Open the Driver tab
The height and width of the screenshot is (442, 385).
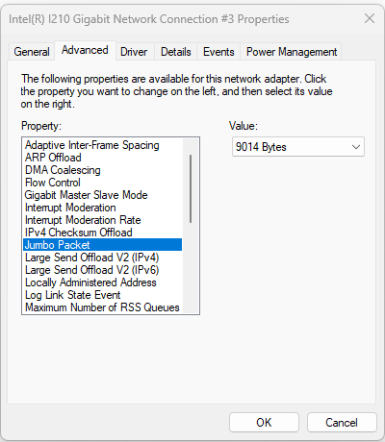(x=134, y=52)
